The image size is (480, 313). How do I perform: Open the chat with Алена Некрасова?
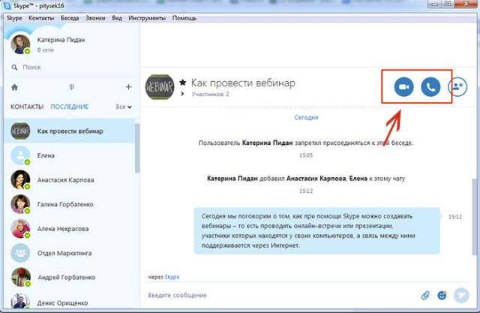click(x=70, y=229)
